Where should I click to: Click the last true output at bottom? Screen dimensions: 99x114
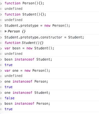pyautogui.click(x=8, y=109)
